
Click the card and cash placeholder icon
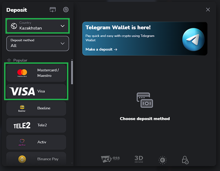pos(145,100)
